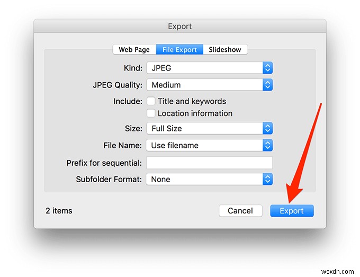This screenshot has width=360, height=277.
Task: Open the JPEG Quality dropdown set to Medium
Action: click(204, 85)
